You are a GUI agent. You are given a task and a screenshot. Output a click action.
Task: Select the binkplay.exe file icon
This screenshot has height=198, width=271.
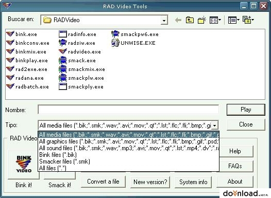coord(10,60)
